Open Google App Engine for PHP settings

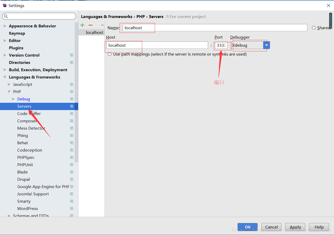click(x=43, y=187)
